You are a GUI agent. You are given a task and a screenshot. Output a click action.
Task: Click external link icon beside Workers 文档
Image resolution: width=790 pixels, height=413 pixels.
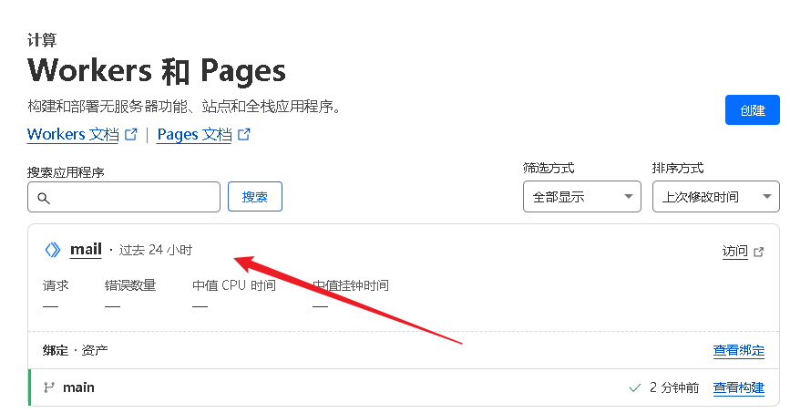click(x=131, y=135)
